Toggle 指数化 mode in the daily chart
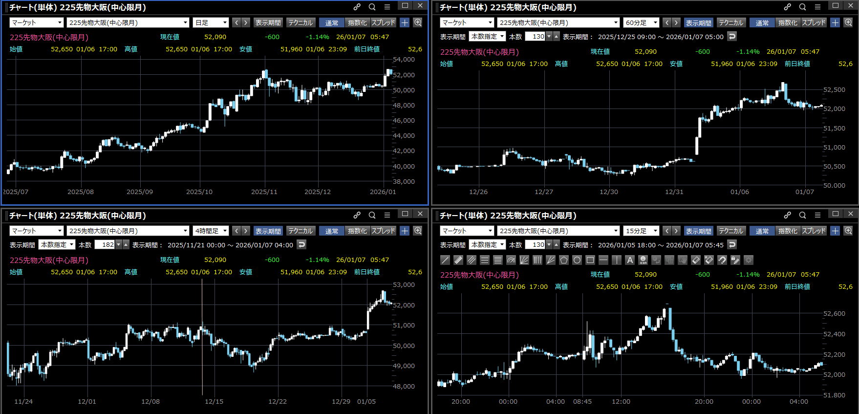Viewport: 859px width, 414px height. [357, 22]
